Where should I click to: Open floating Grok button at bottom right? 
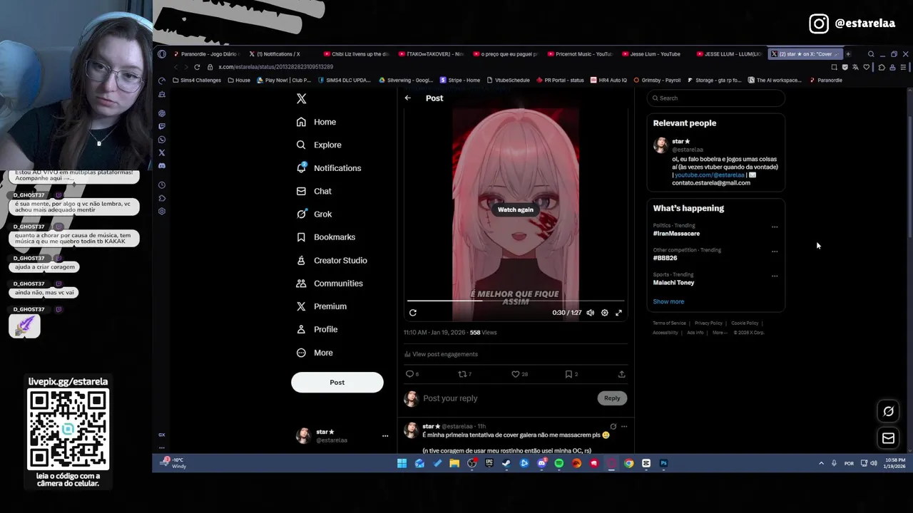point(888,411)
